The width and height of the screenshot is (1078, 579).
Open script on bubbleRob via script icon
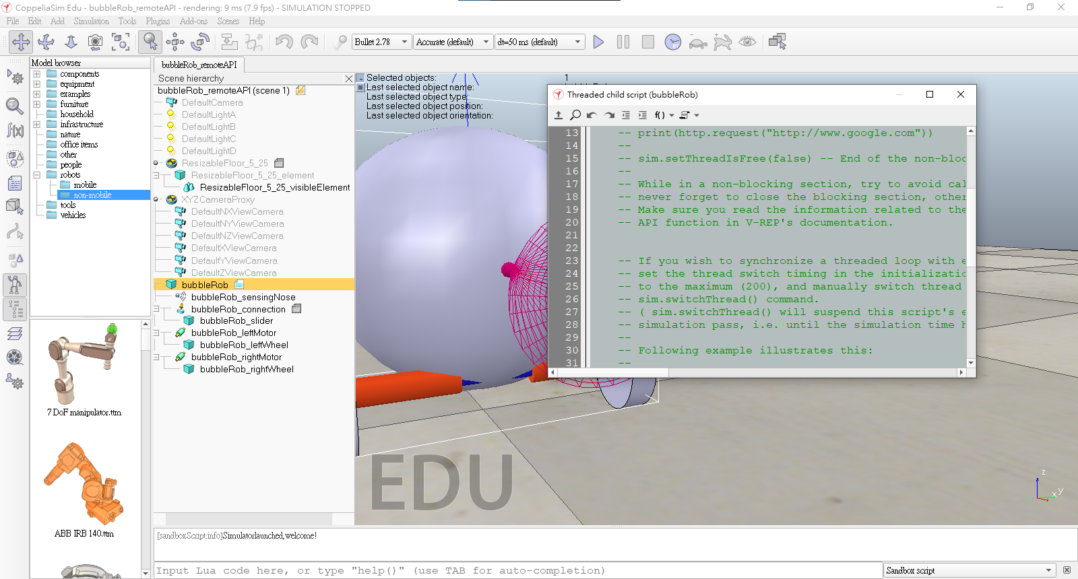(x=239, y=285)
